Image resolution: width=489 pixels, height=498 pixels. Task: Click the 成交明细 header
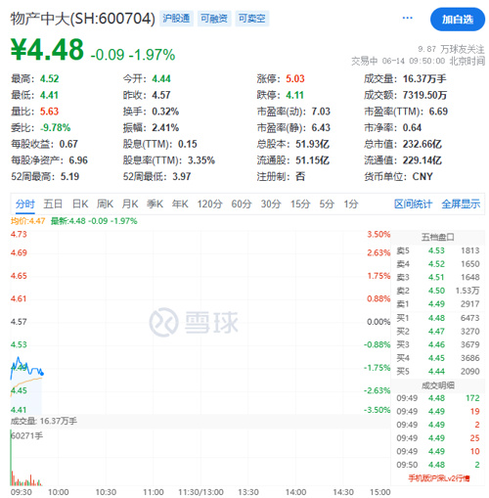pos(438,385)
